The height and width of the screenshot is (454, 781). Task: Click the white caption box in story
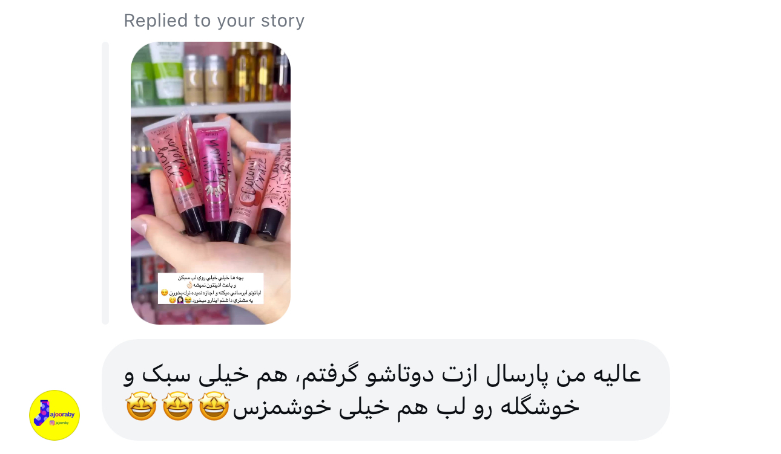click(211, 288)
